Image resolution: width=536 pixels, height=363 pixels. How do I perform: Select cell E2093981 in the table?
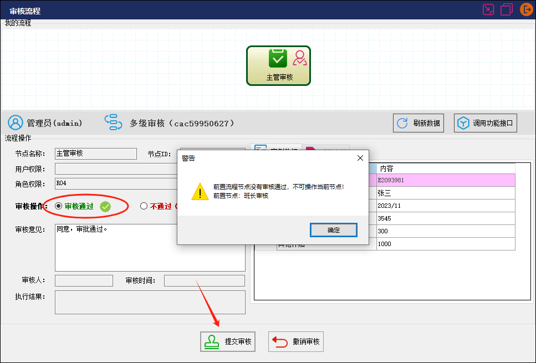coord(446,180)
